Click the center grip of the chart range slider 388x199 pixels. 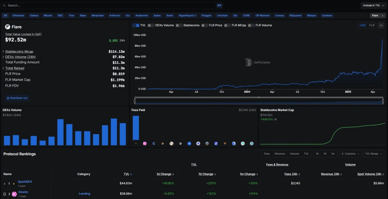coord(259,98)
